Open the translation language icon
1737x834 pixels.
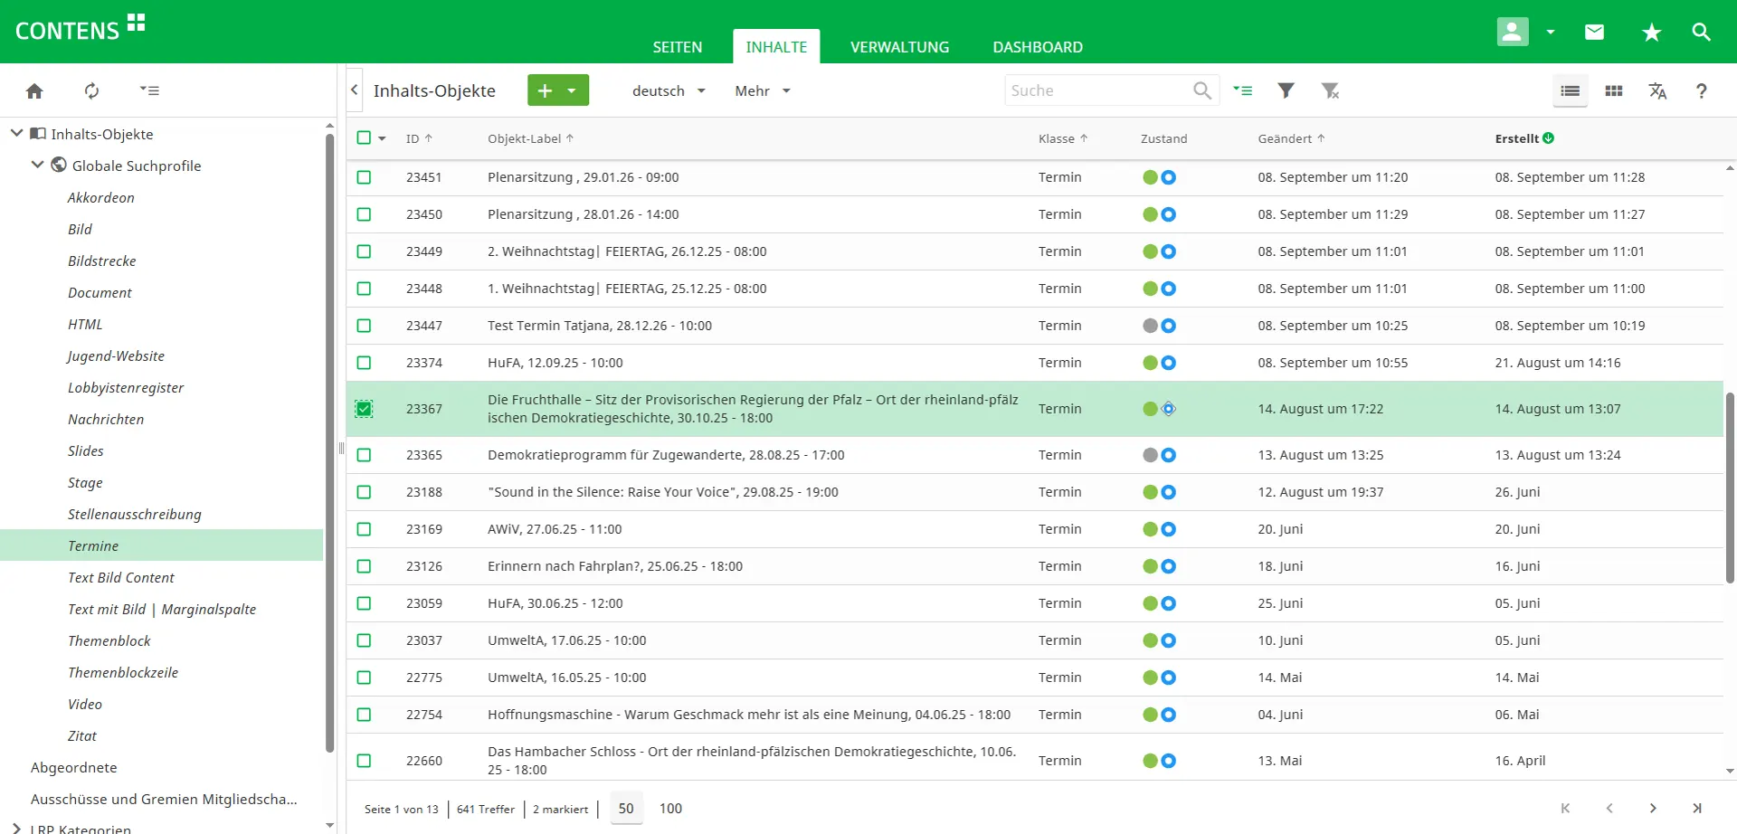coord(1656,90)
